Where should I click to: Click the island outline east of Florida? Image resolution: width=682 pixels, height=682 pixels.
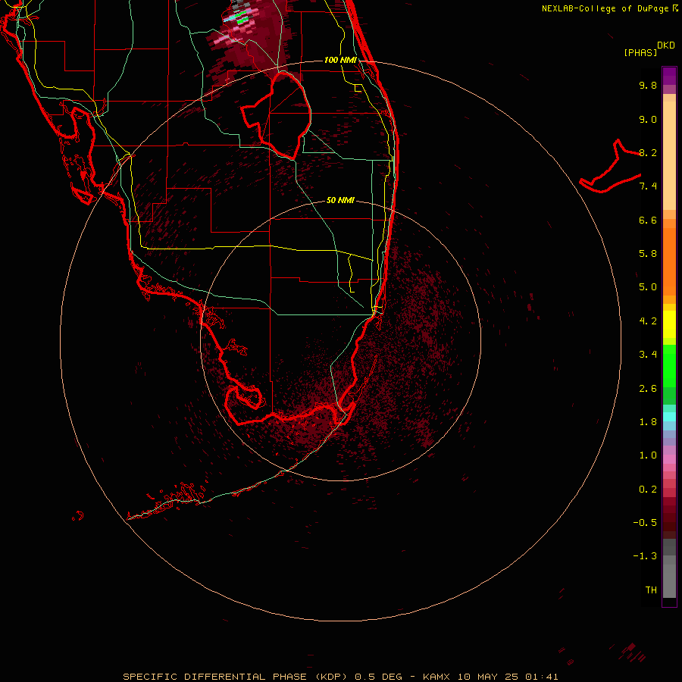[x=609, y=167]
